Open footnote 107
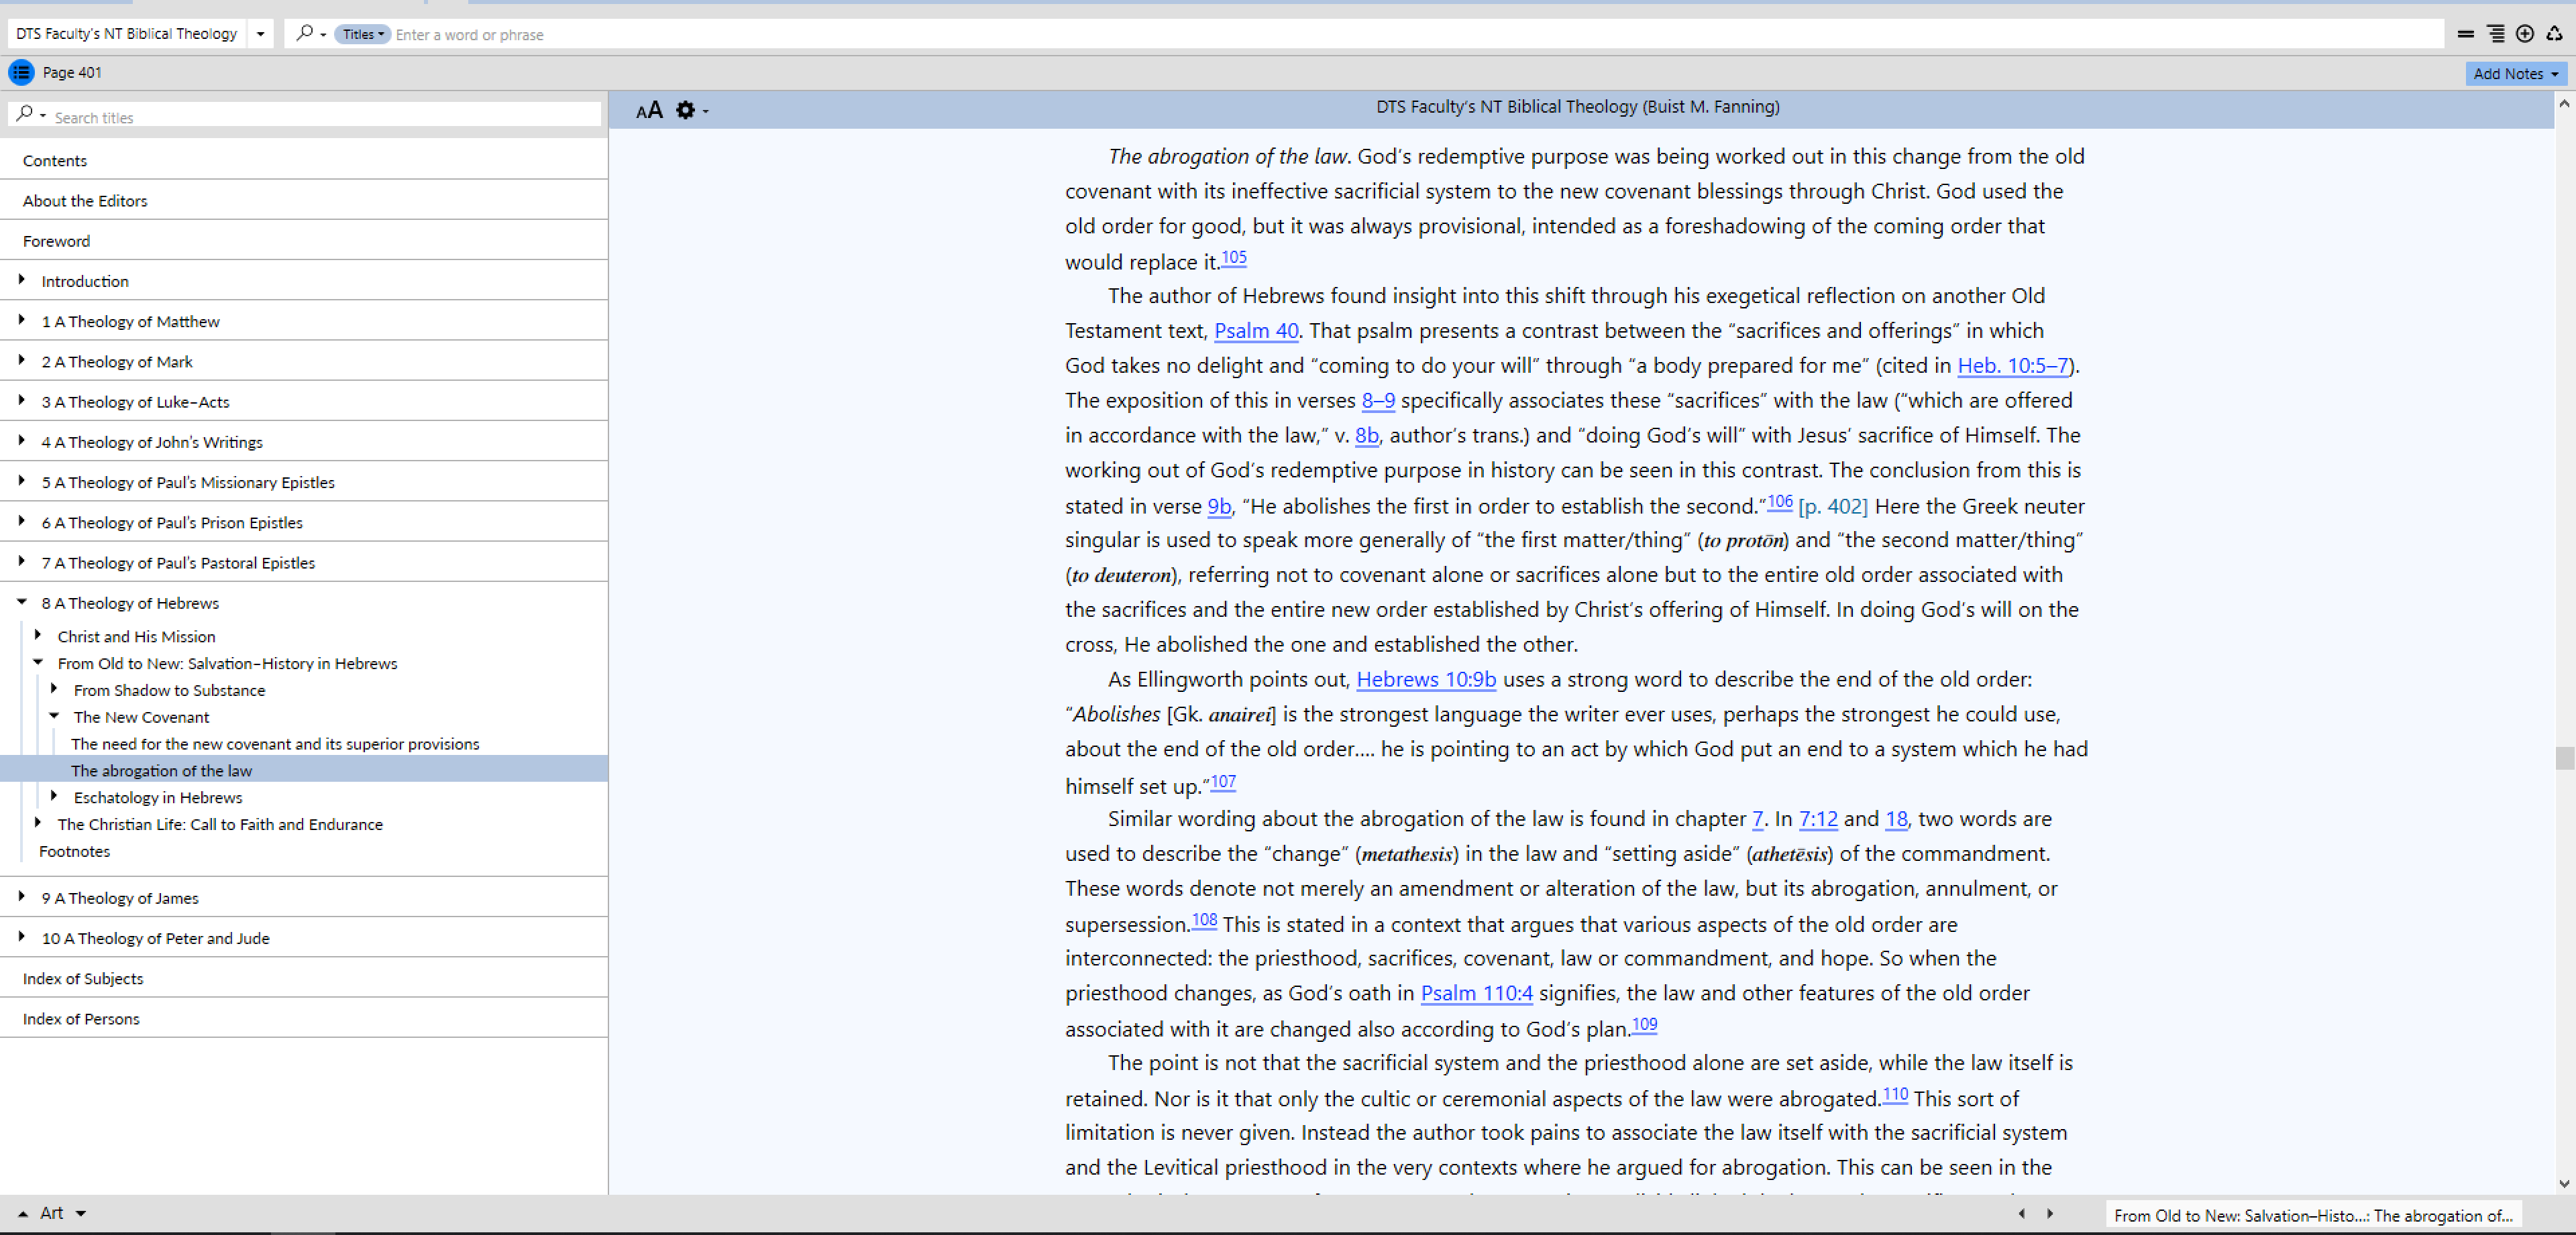The width and height of the screenshot is (2576, 1235). pyautogui.click(x=1223, y=781)
